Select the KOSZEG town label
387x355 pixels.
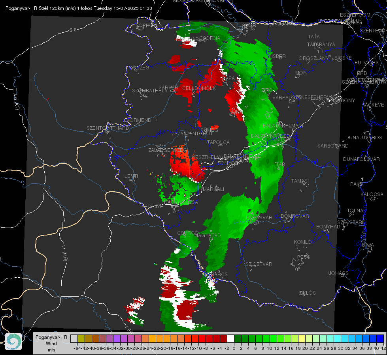(x=140, y=68)
